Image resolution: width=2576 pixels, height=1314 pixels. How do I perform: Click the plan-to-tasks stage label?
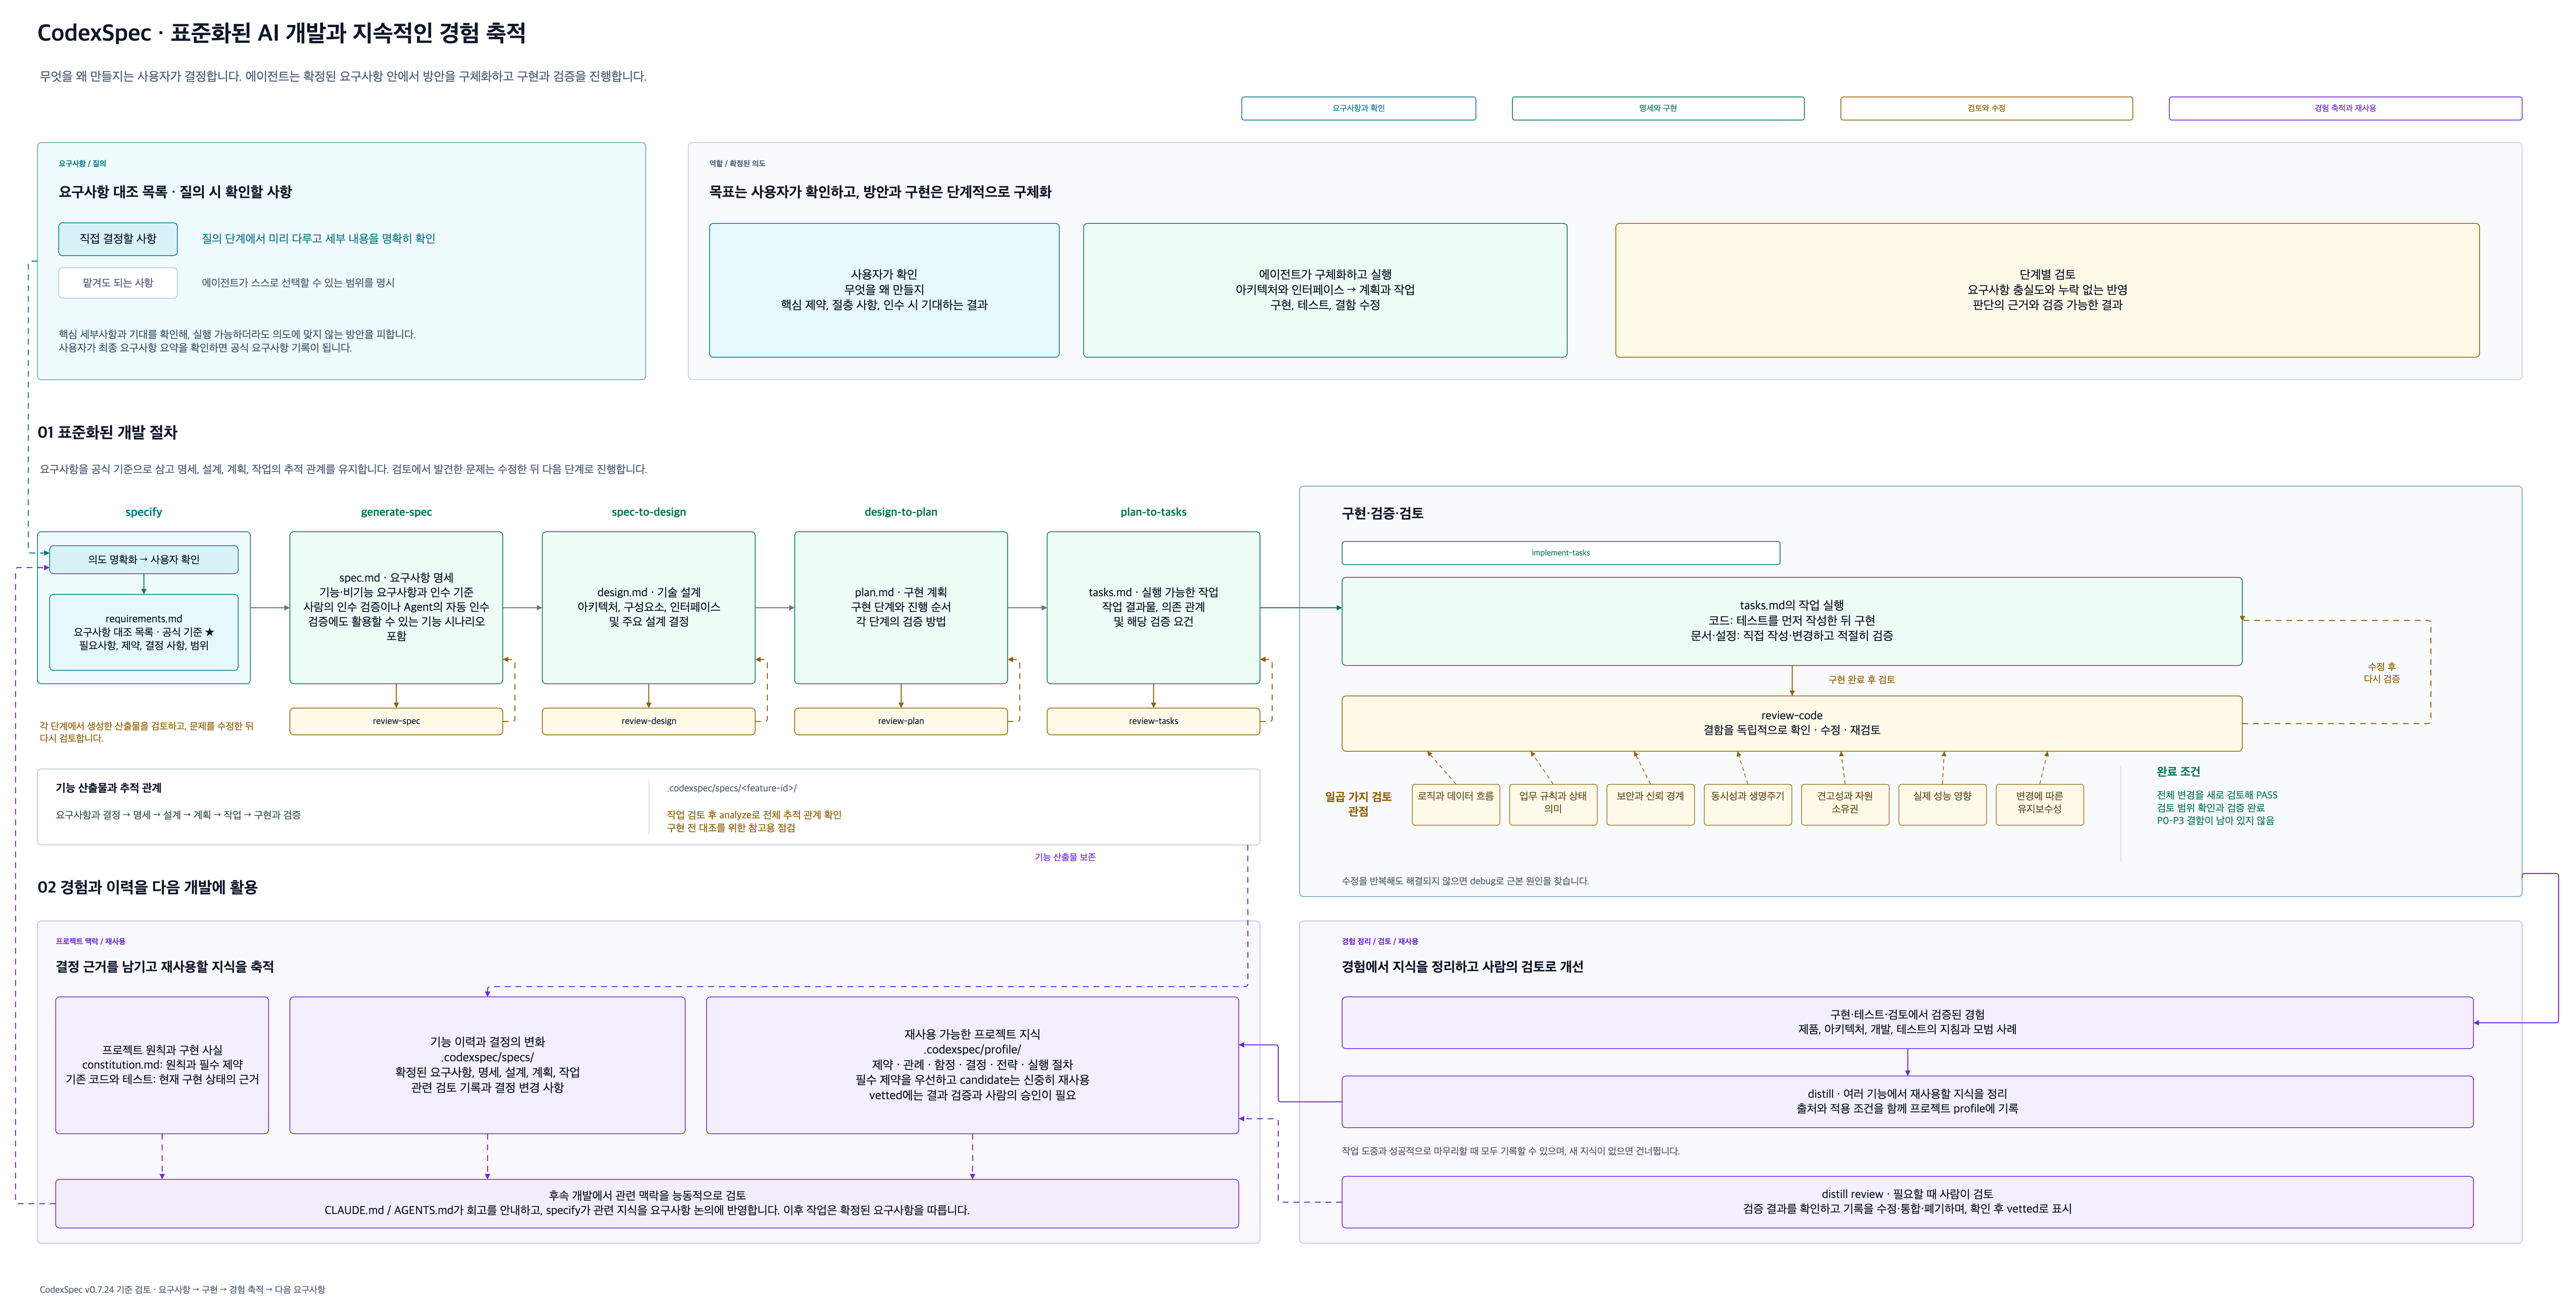click(1153, 512)
